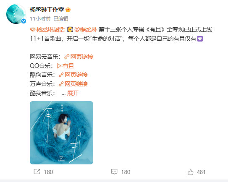Like the post with thumbs-up icon
Image resolution: width=228 pixels, height=182 pixels.
pos(190,172)
